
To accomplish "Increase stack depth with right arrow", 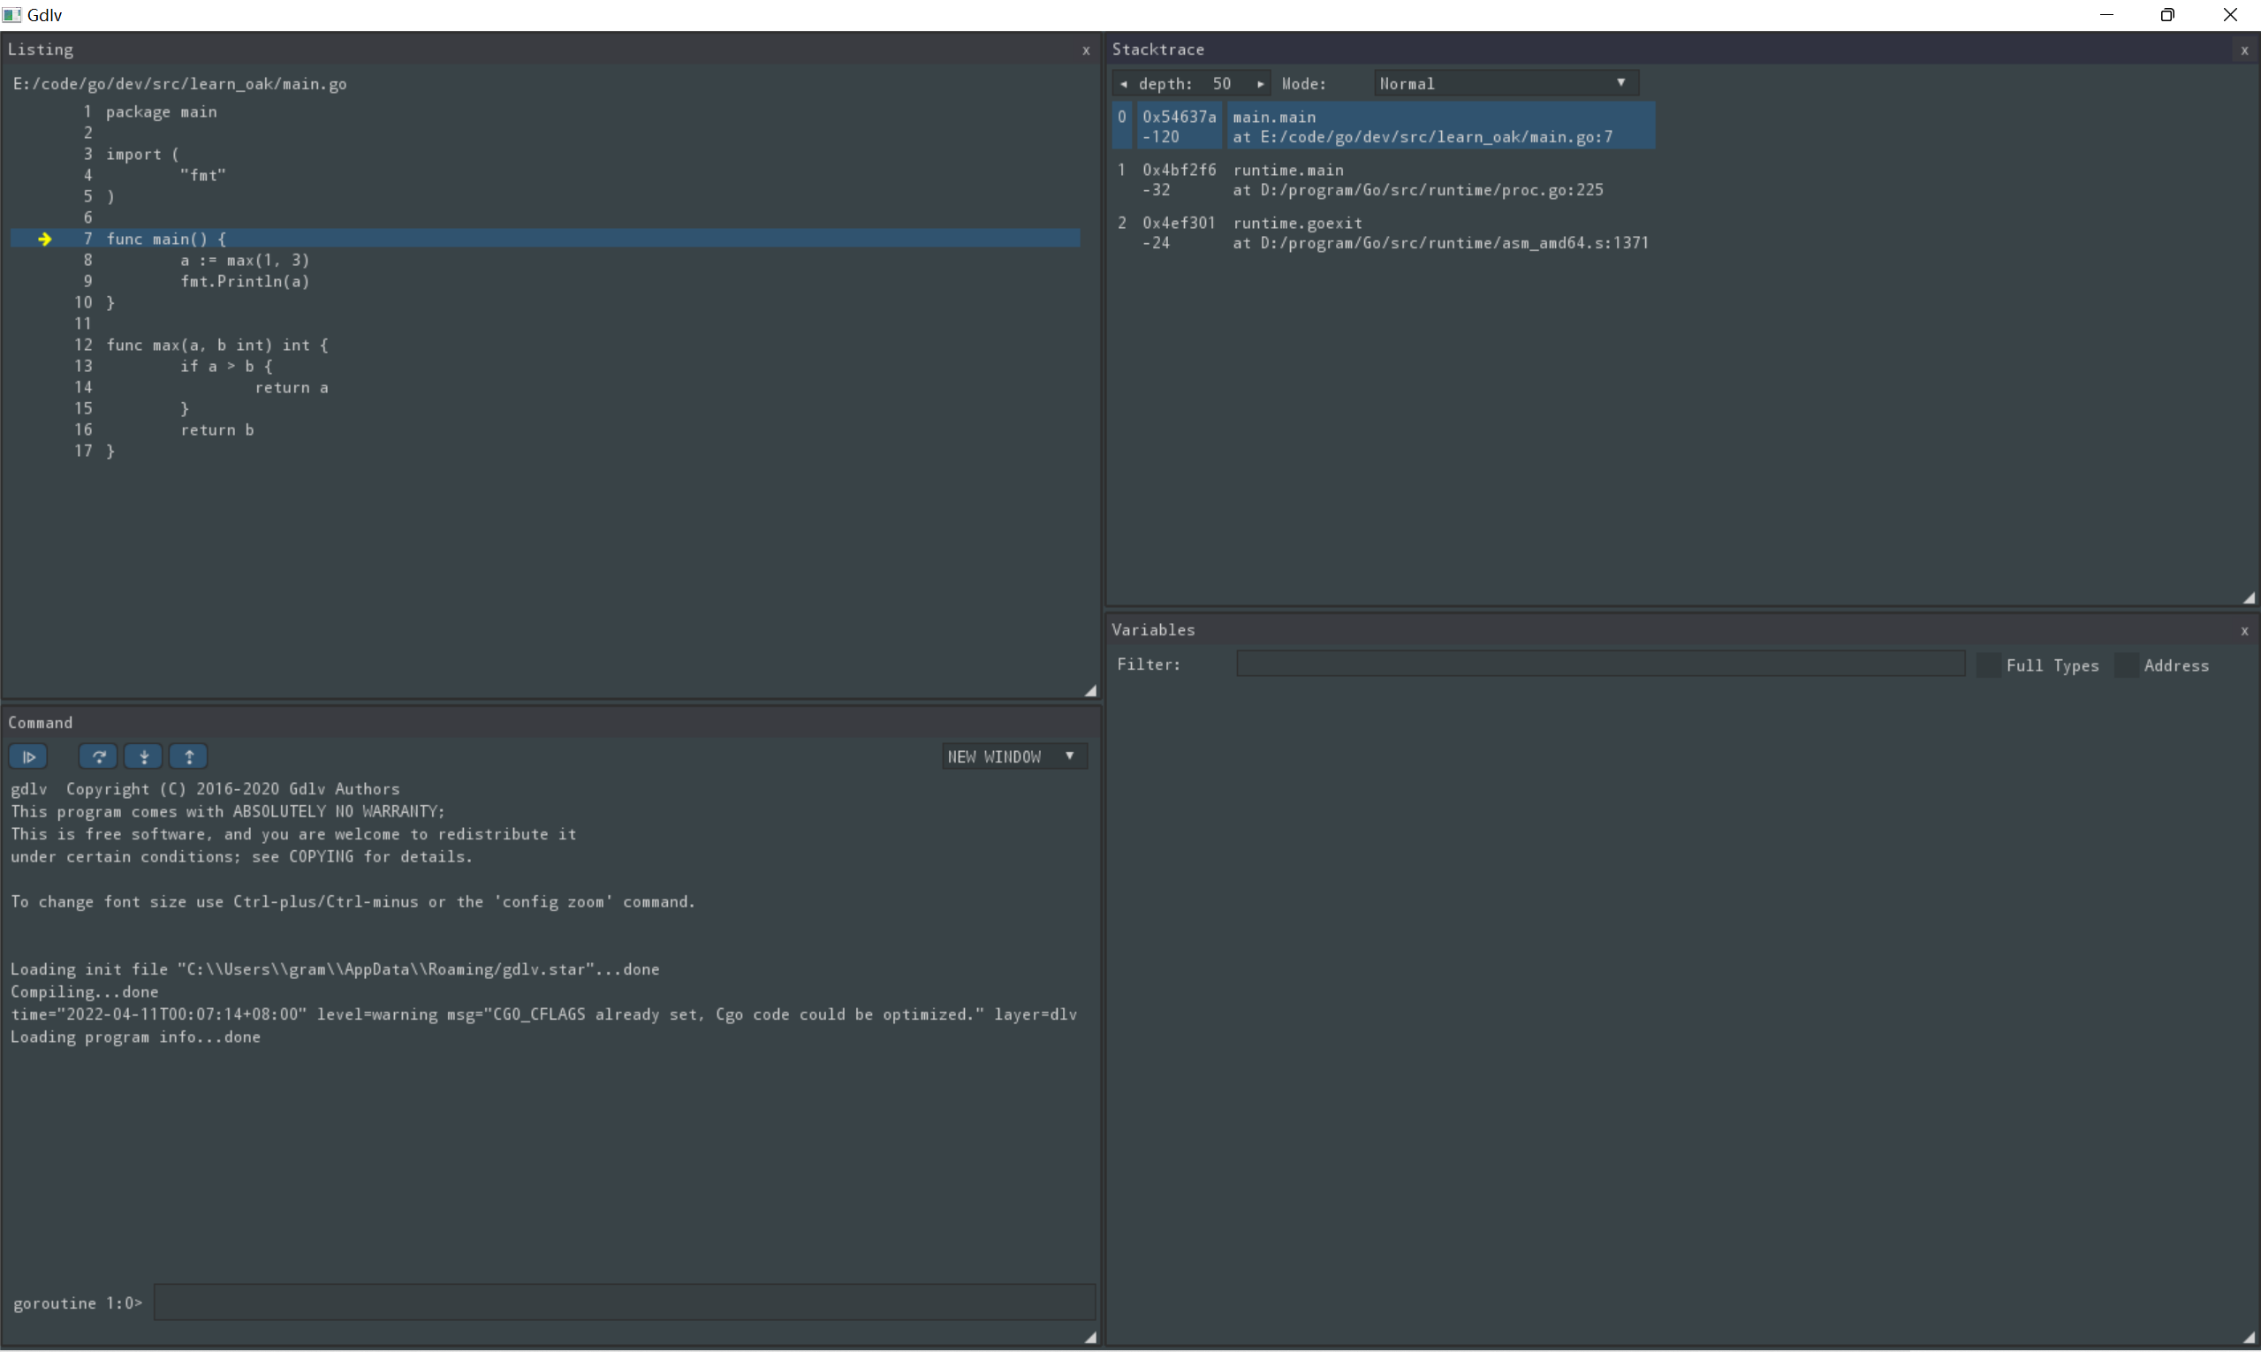I will (1261, 84).
